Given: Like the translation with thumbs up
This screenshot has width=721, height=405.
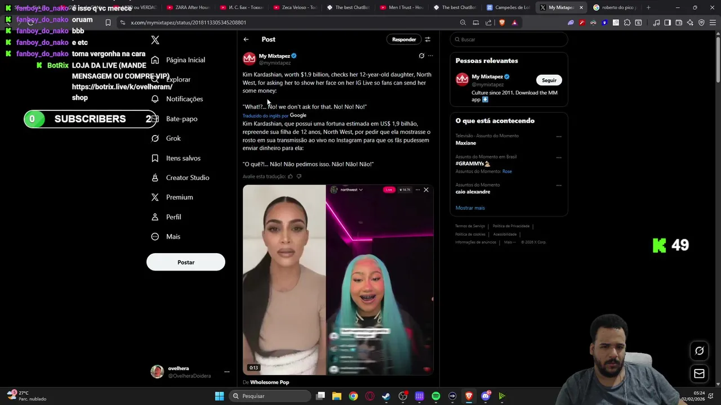Looking at the screenshot, I should click(x=291, y=177).
